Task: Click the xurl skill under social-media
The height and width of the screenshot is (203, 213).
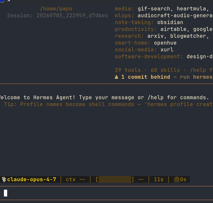Action: [x=167, y=49]
